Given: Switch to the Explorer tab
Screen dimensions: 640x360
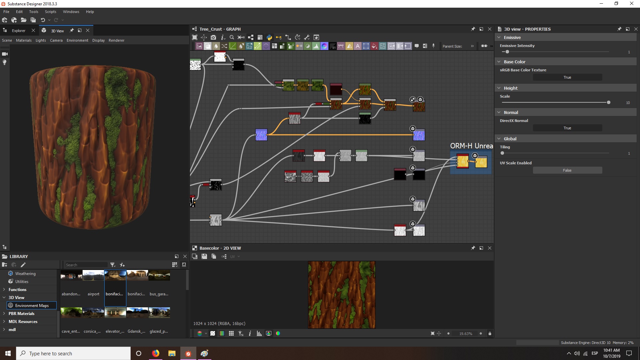Looking at the screenshot, I should click(18, 30).
